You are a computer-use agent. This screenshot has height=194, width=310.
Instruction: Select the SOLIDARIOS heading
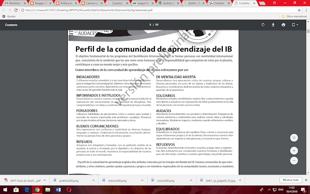point(166,96)
